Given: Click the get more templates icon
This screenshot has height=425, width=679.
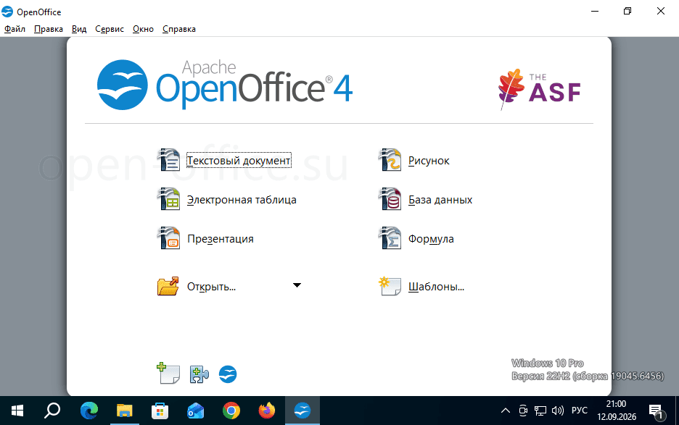Looking at the screenshot, I should coord(168,374).
